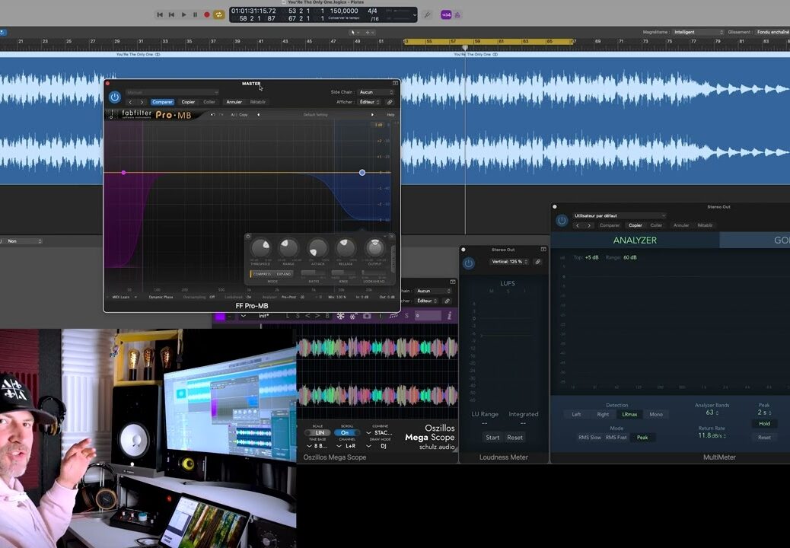This screenshot has width=790, height=548.
Task: Open the Combine dropdown in Oszillos
Action: (381, 432)
